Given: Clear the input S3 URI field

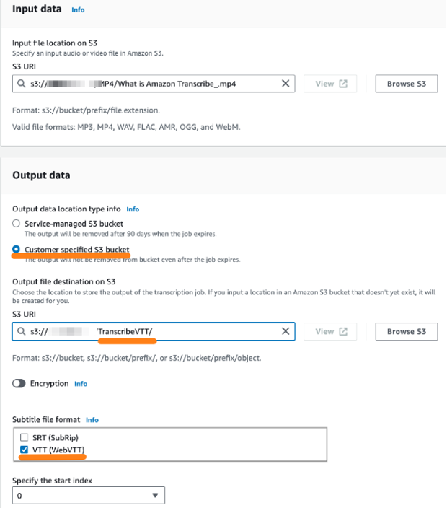Looking at the screenshot, I should click(286, 84).
